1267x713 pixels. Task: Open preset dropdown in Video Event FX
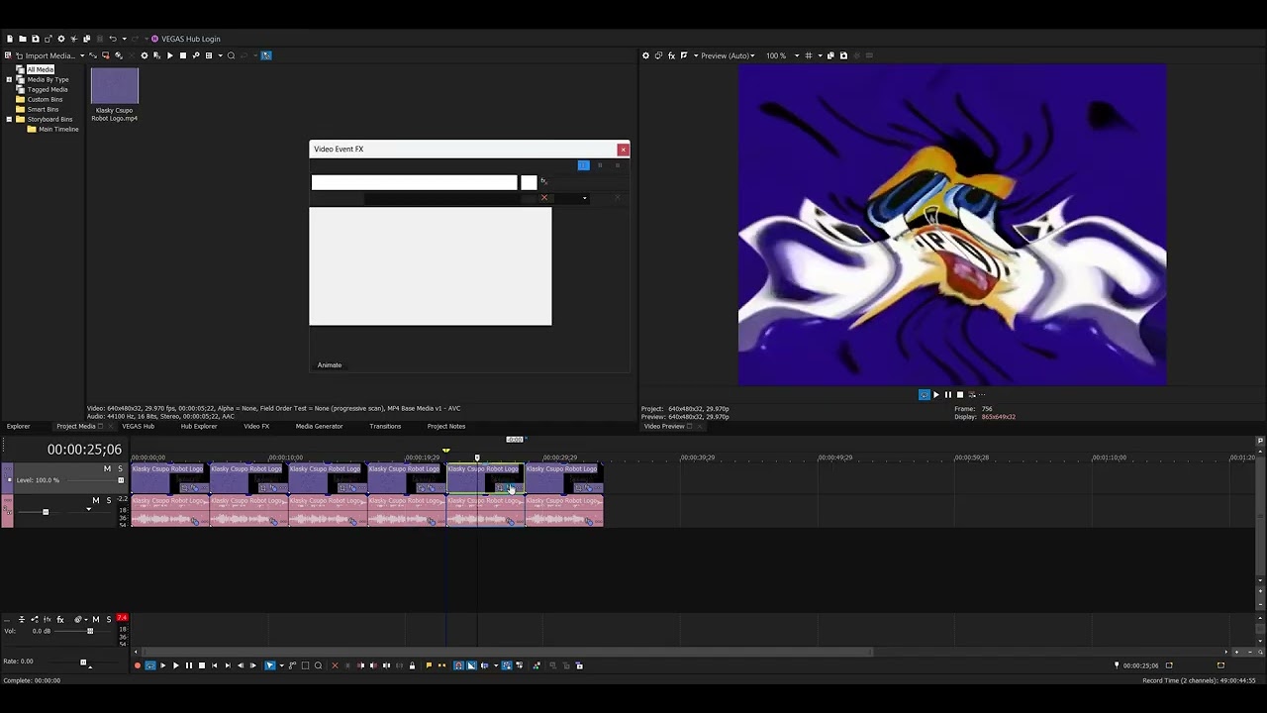pos(584,198)
